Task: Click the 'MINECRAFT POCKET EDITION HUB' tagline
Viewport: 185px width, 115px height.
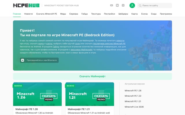Action: point(62,5)
